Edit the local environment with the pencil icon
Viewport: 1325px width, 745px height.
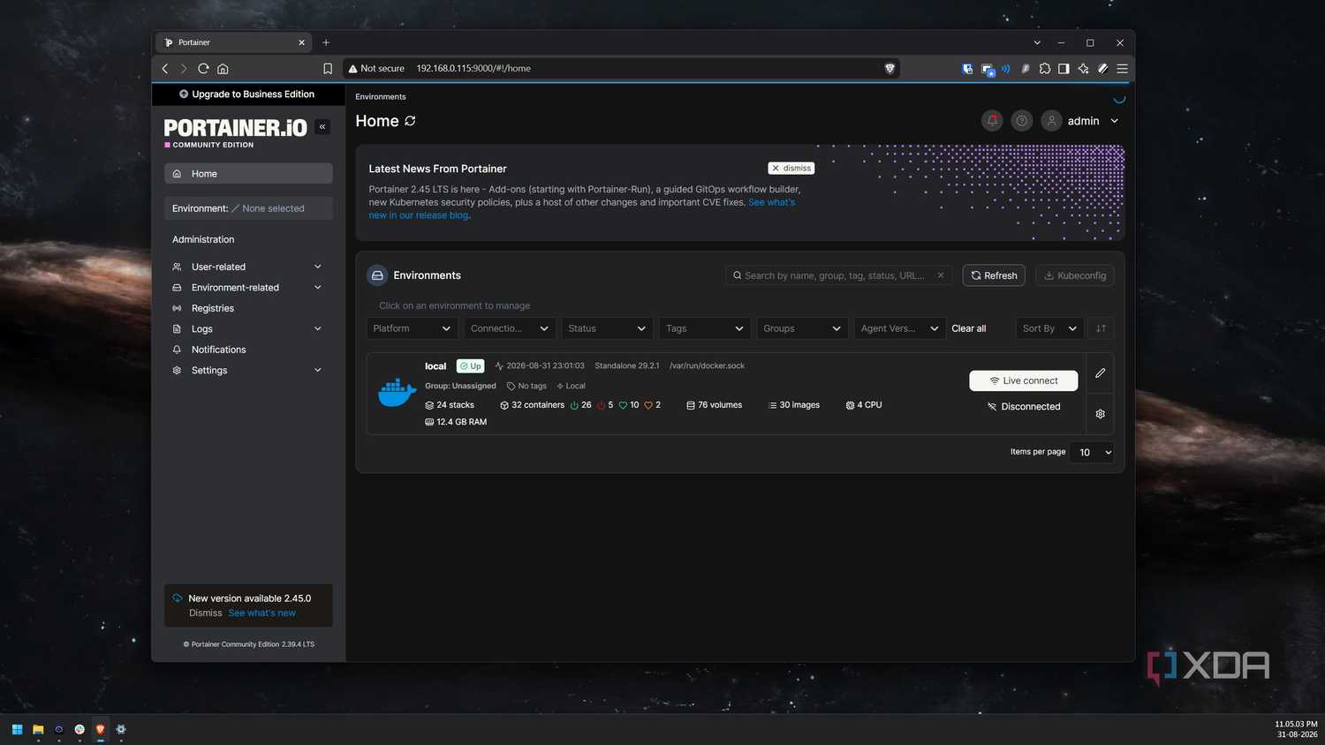[1100, 373]
